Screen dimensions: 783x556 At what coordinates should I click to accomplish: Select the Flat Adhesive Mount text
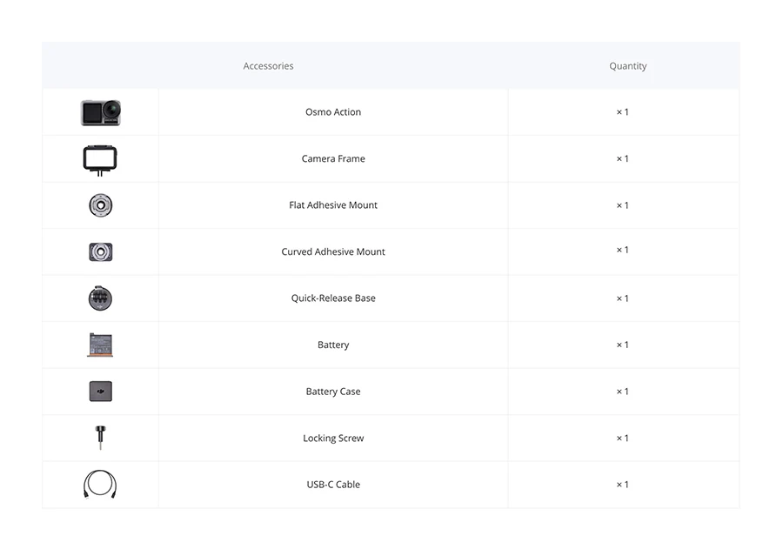pos(333,204)
